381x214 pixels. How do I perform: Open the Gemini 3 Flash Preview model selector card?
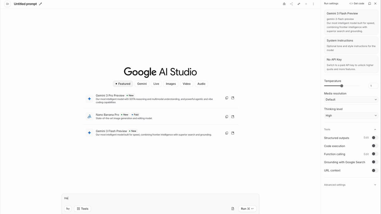point(351,22)
